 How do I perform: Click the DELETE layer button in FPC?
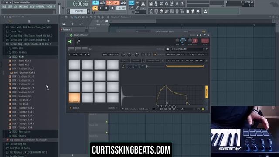(136, 61)
